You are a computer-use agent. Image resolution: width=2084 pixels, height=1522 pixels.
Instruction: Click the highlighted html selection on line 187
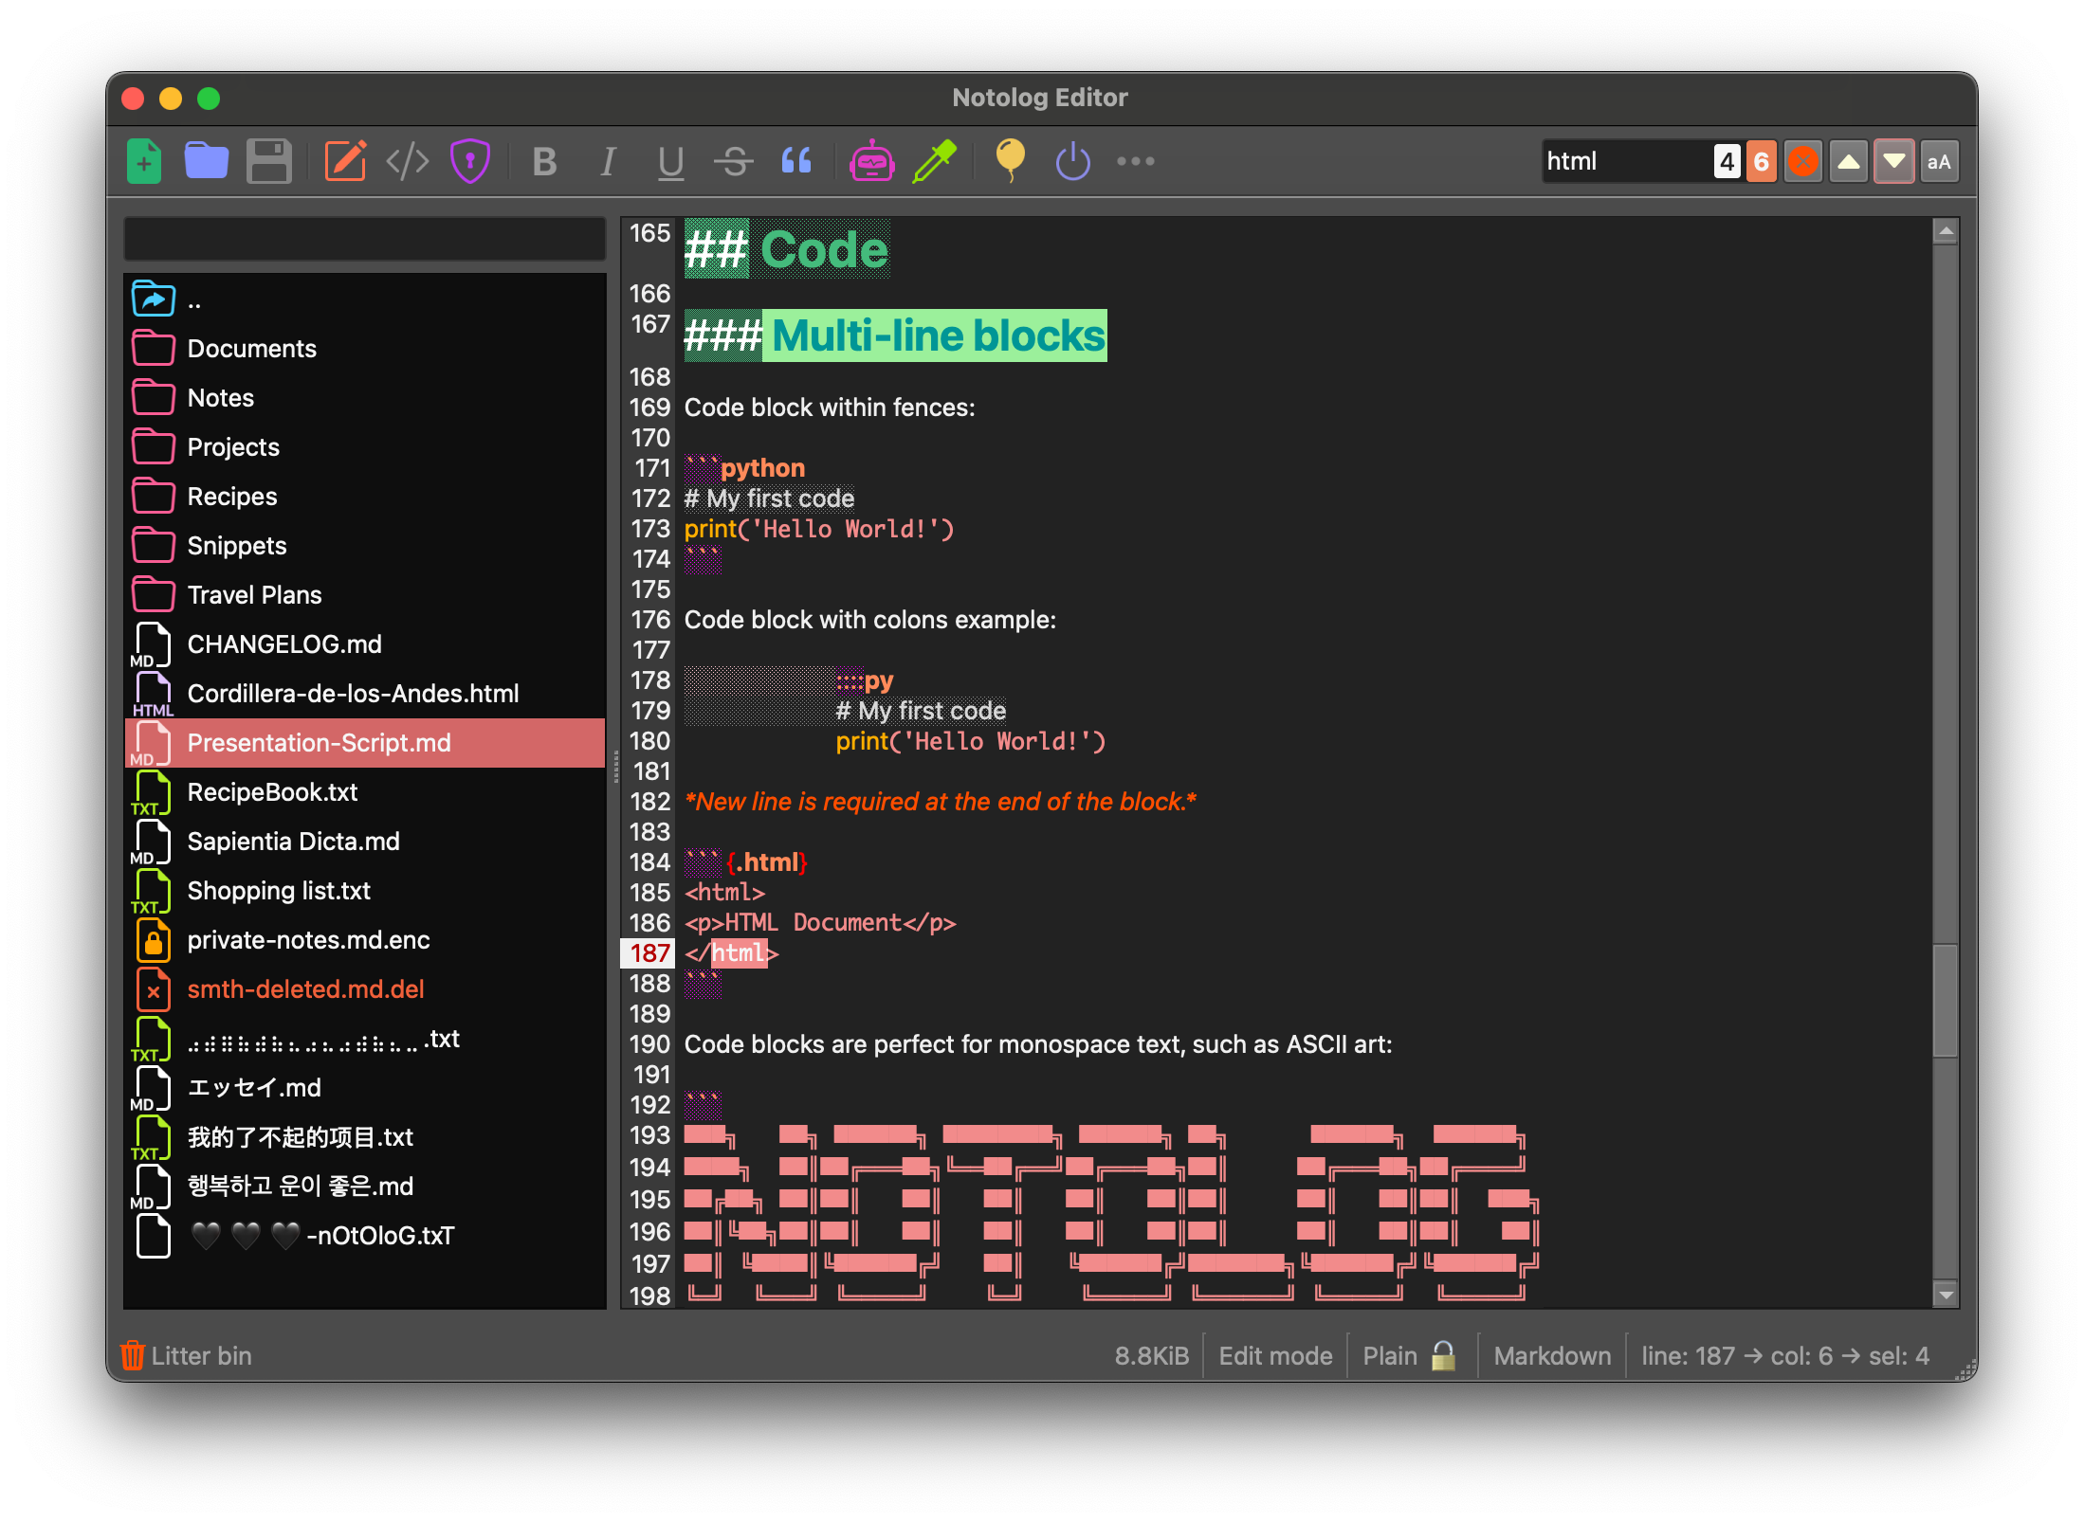tap(739, 953)
